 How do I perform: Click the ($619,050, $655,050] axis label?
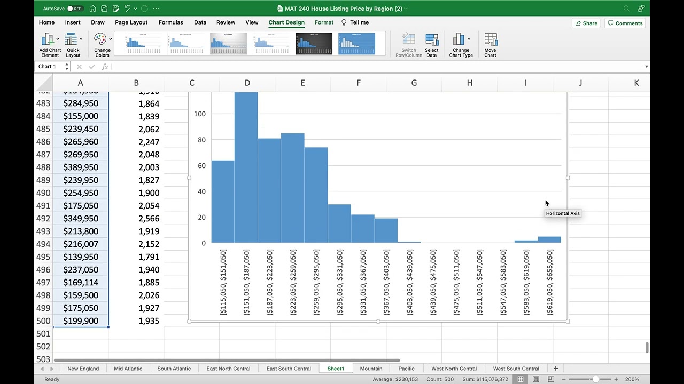click(x=550, y=282)
